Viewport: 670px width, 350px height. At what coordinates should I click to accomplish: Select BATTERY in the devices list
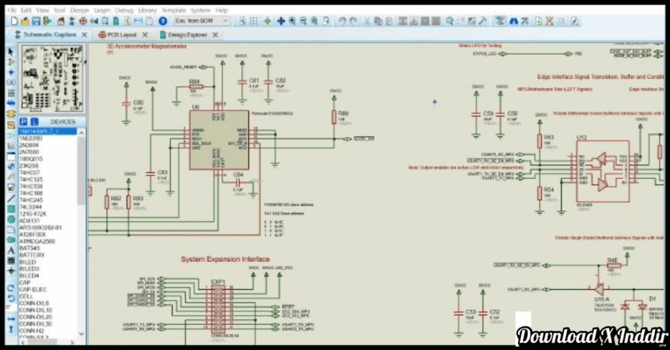[31, 255]
